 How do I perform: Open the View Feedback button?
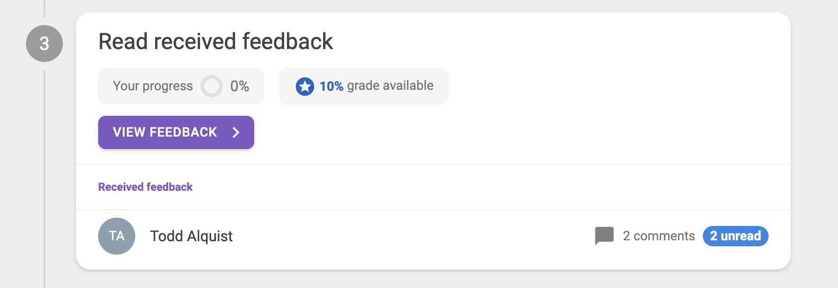(x=176, y=132)
